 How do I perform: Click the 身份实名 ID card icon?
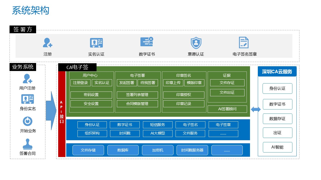(28, 99)
